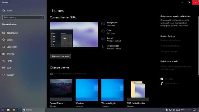Screen dimensions: 199x112
Task: Launch Chrome from the taskbar
Action: tap(14, 110)
